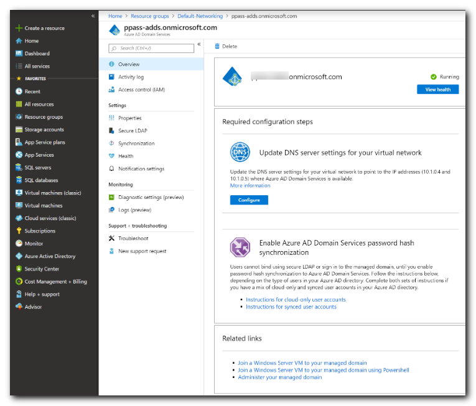This screenshot has height=406, width=476.
Task: Click the Azure AD Domain Services logo icon in header
Action: point(114,30)
